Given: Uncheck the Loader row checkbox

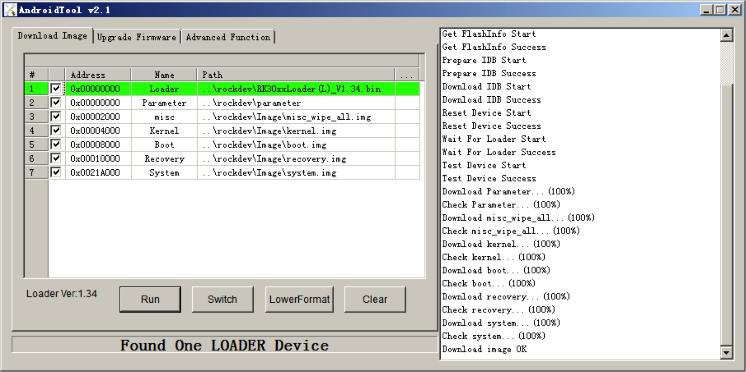Looking at the screenshot, I should tap(56, 88).
